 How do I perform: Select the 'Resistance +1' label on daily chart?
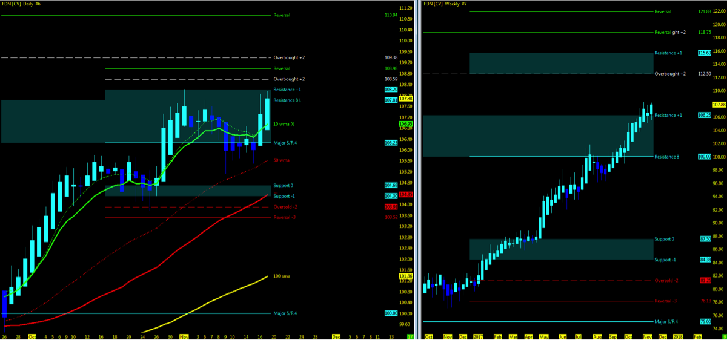287,90
